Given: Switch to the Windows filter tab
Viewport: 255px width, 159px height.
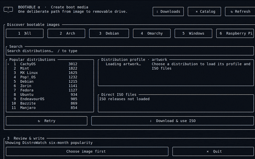Looking at the screenshot, I should coord(193,33).
